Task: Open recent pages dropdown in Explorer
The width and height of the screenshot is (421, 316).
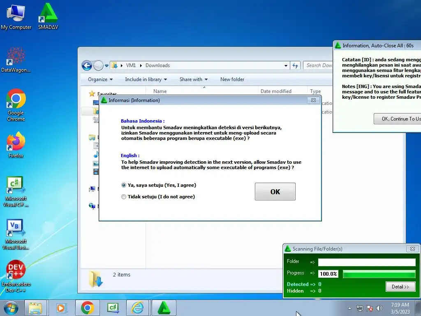Action: 106,65
